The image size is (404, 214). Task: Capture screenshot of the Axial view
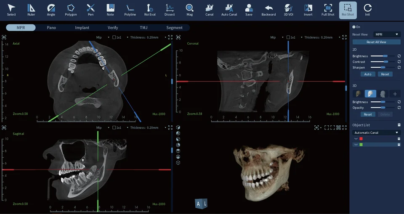(4, 37)
